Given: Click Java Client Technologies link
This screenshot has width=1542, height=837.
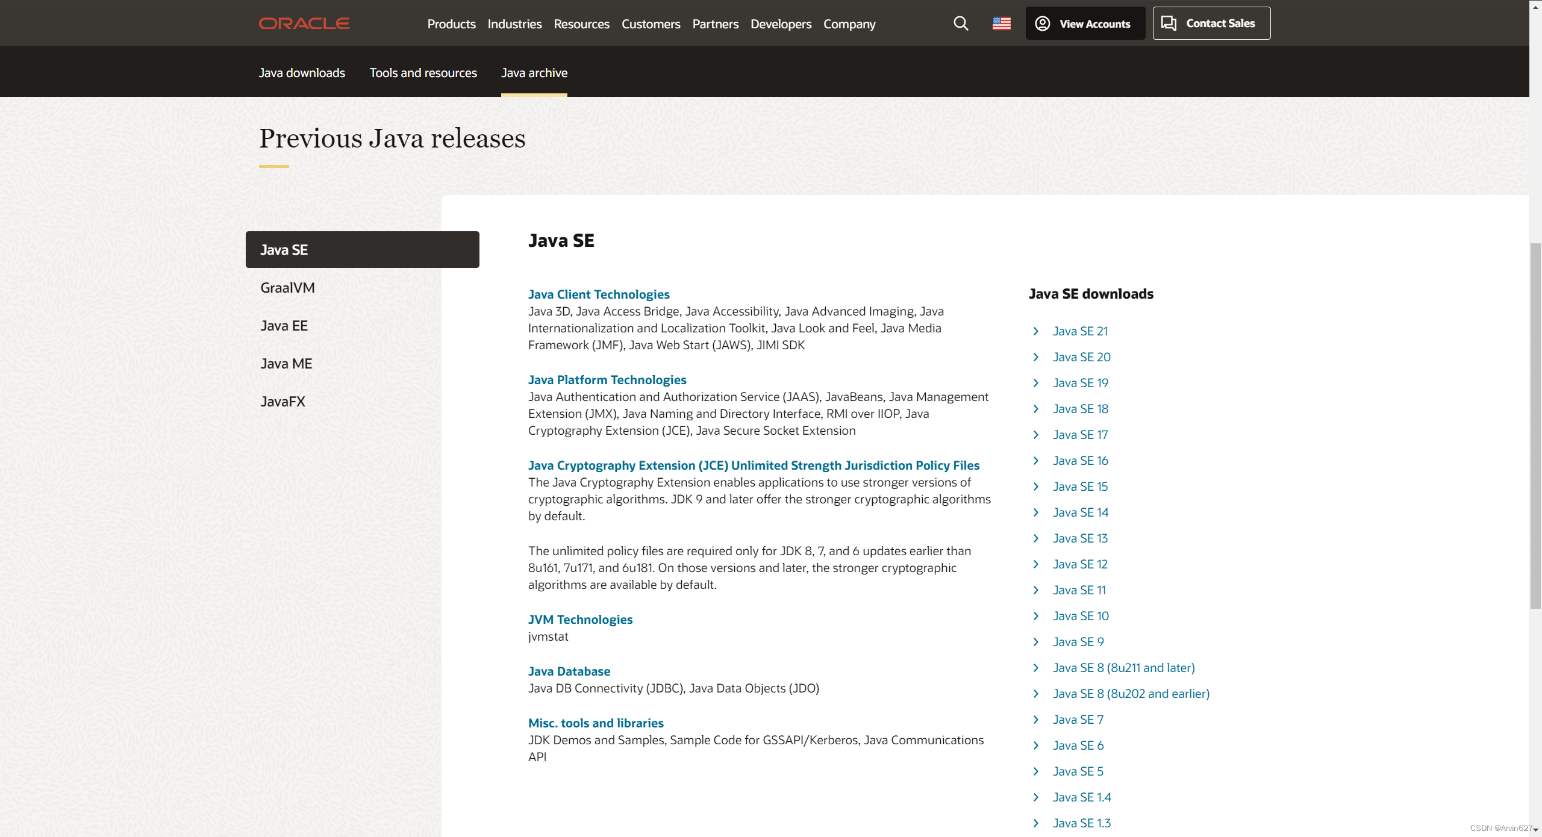Looking at the screenshot, I should [599, 294].
